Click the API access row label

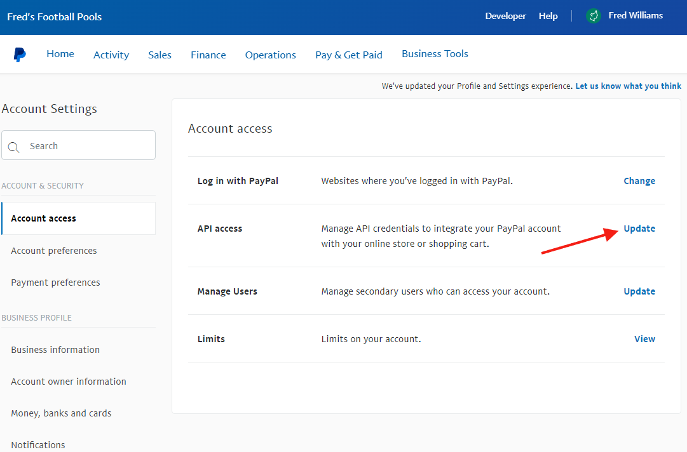tap(220, 229)
